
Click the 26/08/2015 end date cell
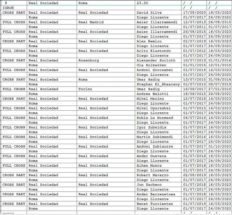click(x=220, y=22)
